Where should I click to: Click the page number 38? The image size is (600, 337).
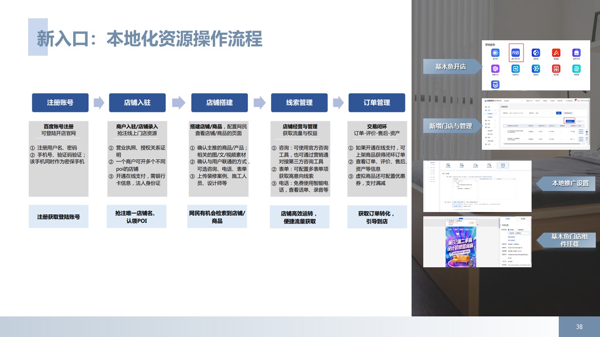pos(579,327)
